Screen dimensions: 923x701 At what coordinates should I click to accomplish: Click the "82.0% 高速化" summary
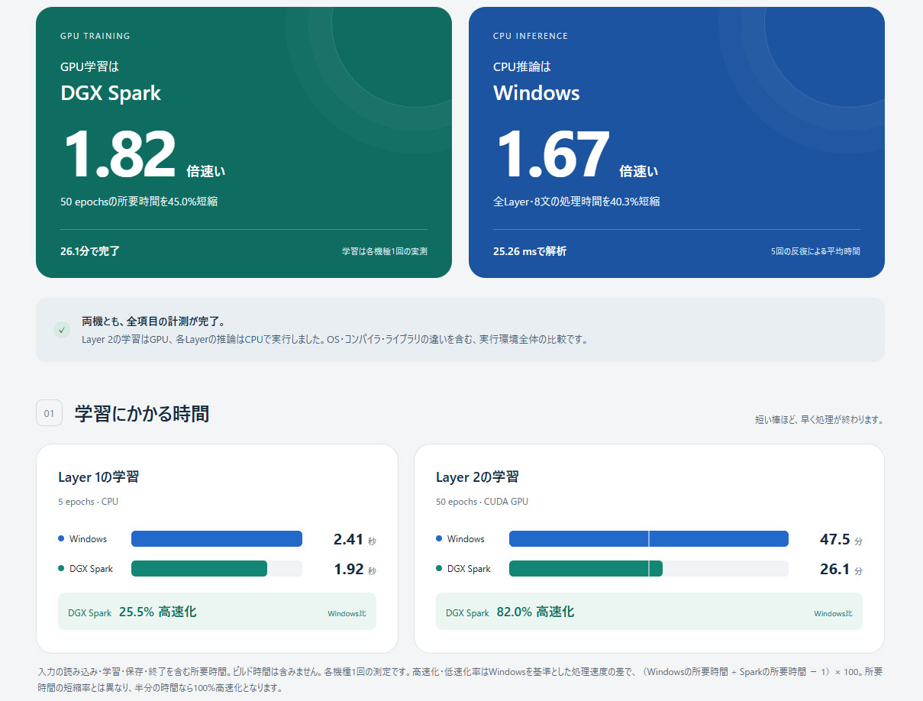(535, 612)
